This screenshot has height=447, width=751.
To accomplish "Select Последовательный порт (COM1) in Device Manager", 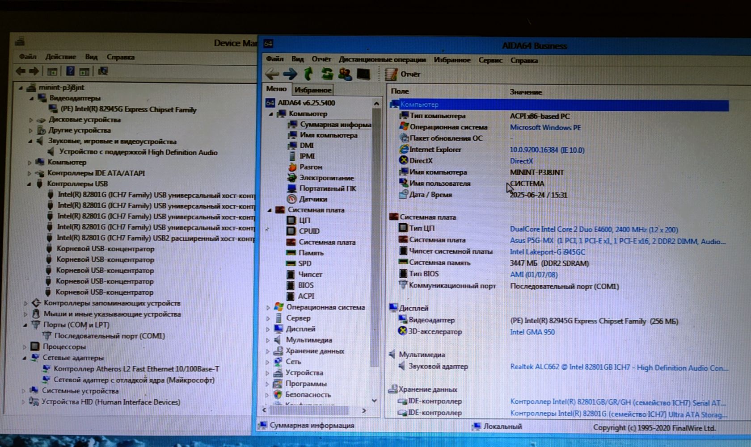I will click(110, 336).
